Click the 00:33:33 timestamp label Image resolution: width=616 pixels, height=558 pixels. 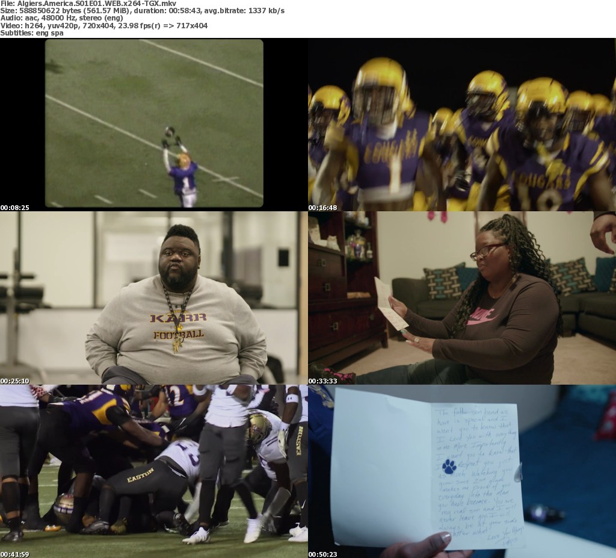point(323,381)
